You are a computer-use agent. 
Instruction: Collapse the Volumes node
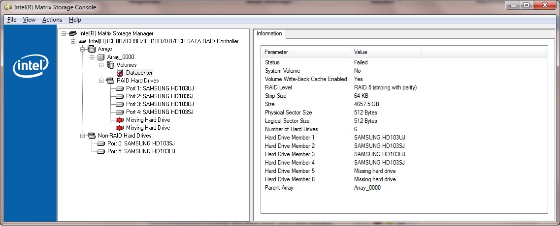click(x=101, y=65)
